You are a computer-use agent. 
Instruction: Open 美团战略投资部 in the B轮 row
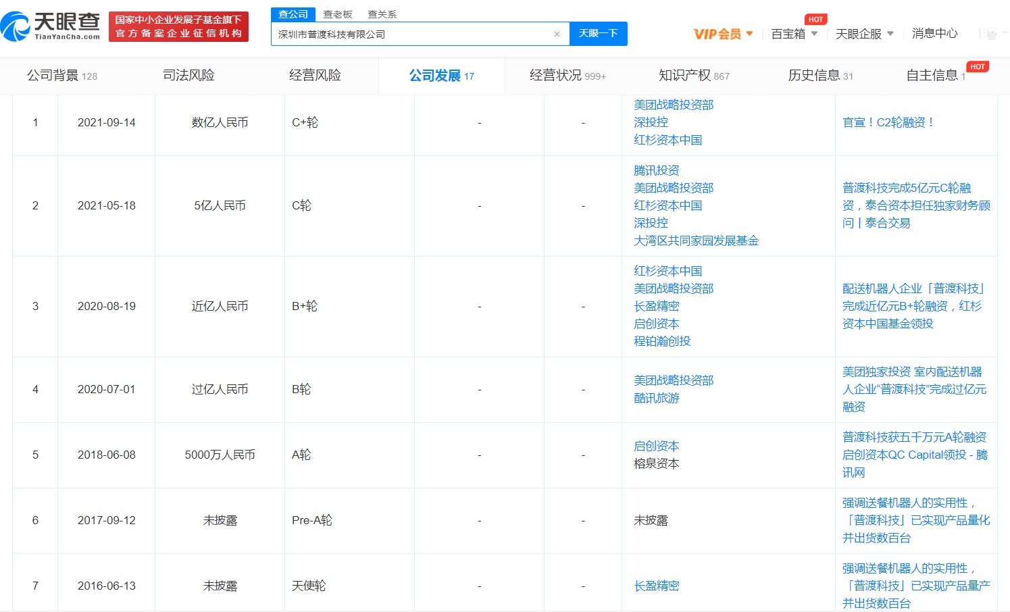pos(674,380)
